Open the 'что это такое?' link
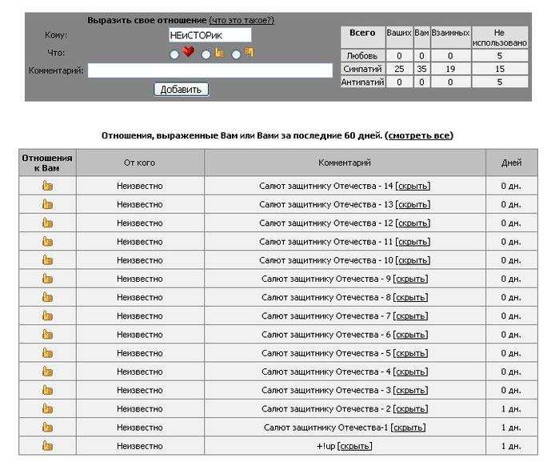559x466 pixels. point(242,20)
